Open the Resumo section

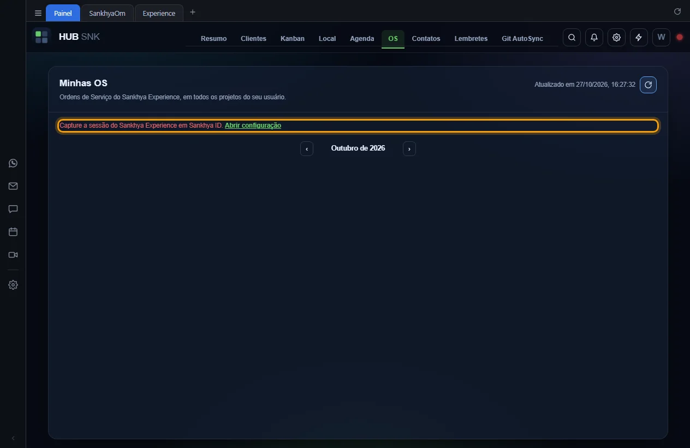click(213, 38)
